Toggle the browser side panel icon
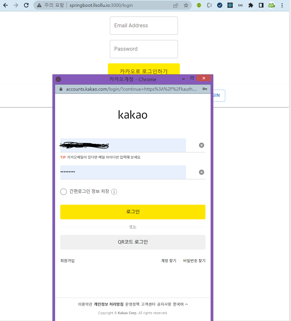This screenshot has height=321, width=291. (261, 5)
